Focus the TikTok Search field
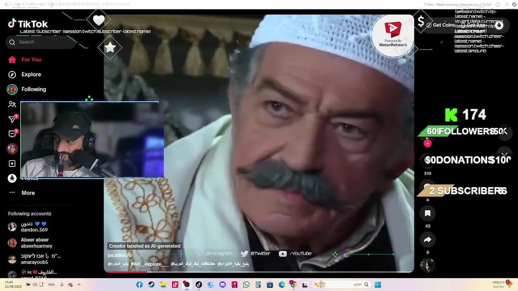 coord(40,42)
